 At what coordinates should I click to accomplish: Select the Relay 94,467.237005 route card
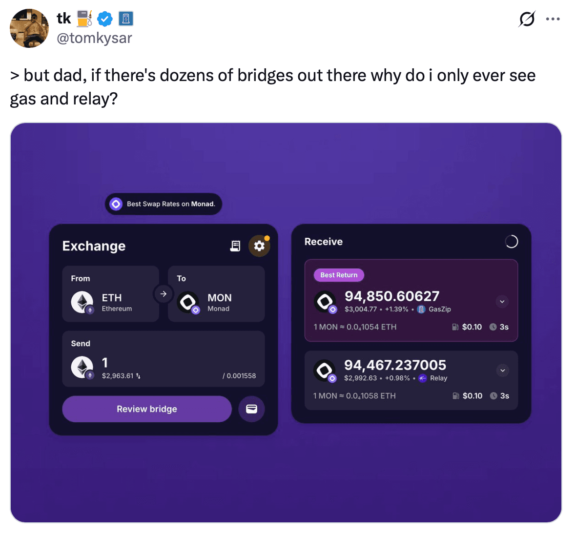coord(411,380)
